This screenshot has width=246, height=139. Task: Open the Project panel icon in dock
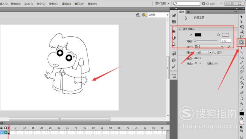pos(174,76)
